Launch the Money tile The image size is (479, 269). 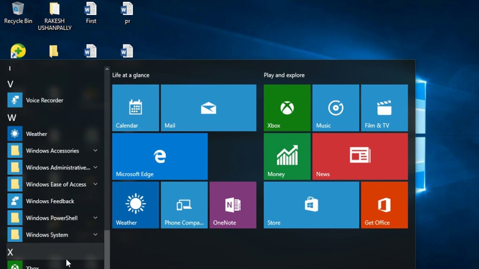pos(287,156)
